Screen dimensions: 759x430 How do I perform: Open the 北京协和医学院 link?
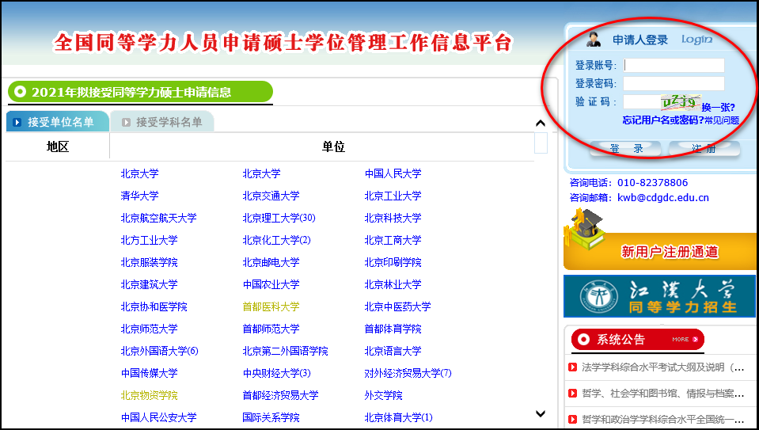pos(154,306)
